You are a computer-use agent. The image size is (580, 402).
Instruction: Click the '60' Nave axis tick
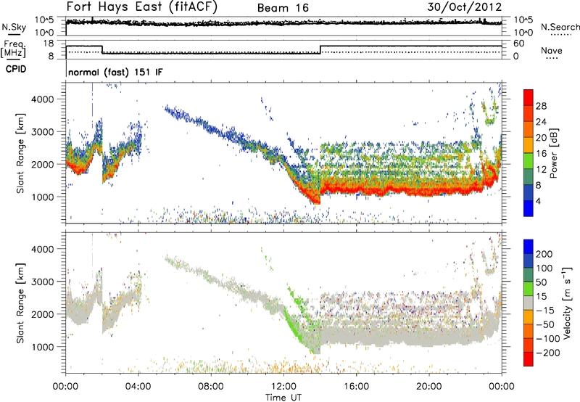coord(519,44)
